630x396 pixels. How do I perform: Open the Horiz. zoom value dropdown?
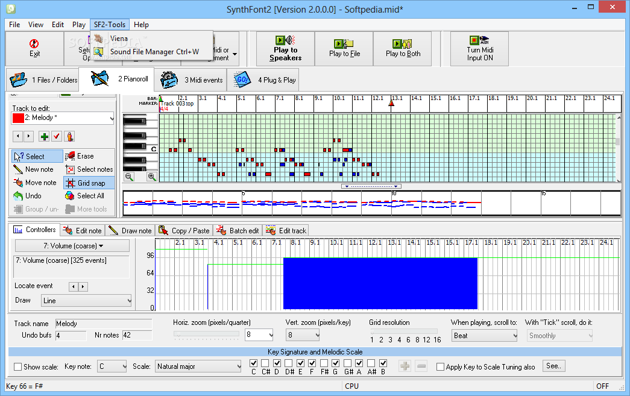click(271, 335)
